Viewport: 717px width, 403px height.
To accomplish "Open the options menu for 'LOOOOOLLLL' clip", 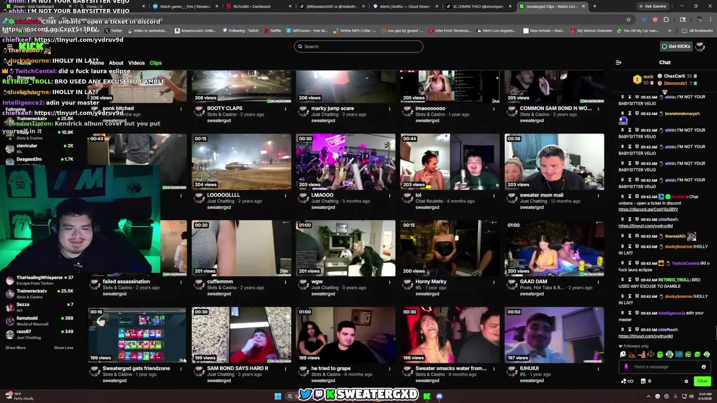I will pos(285,195).
